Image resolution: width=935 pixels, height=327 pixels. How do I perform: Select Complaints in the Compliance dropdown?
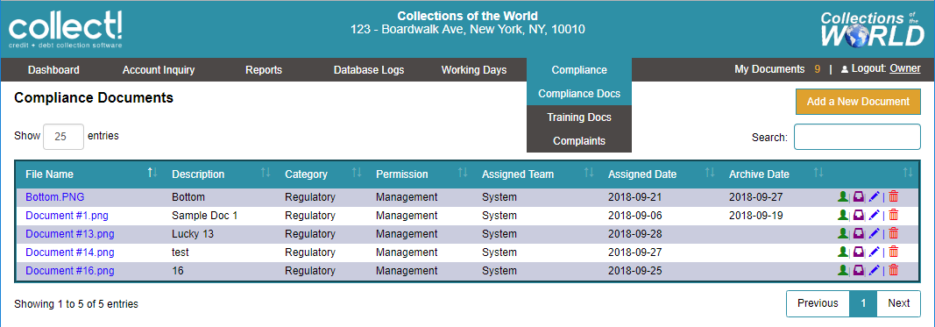pyautogui.click(x=579, y=141)
